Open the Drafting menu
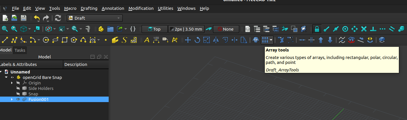This screenshot has height=120, width=407. [x=89, y=8]
